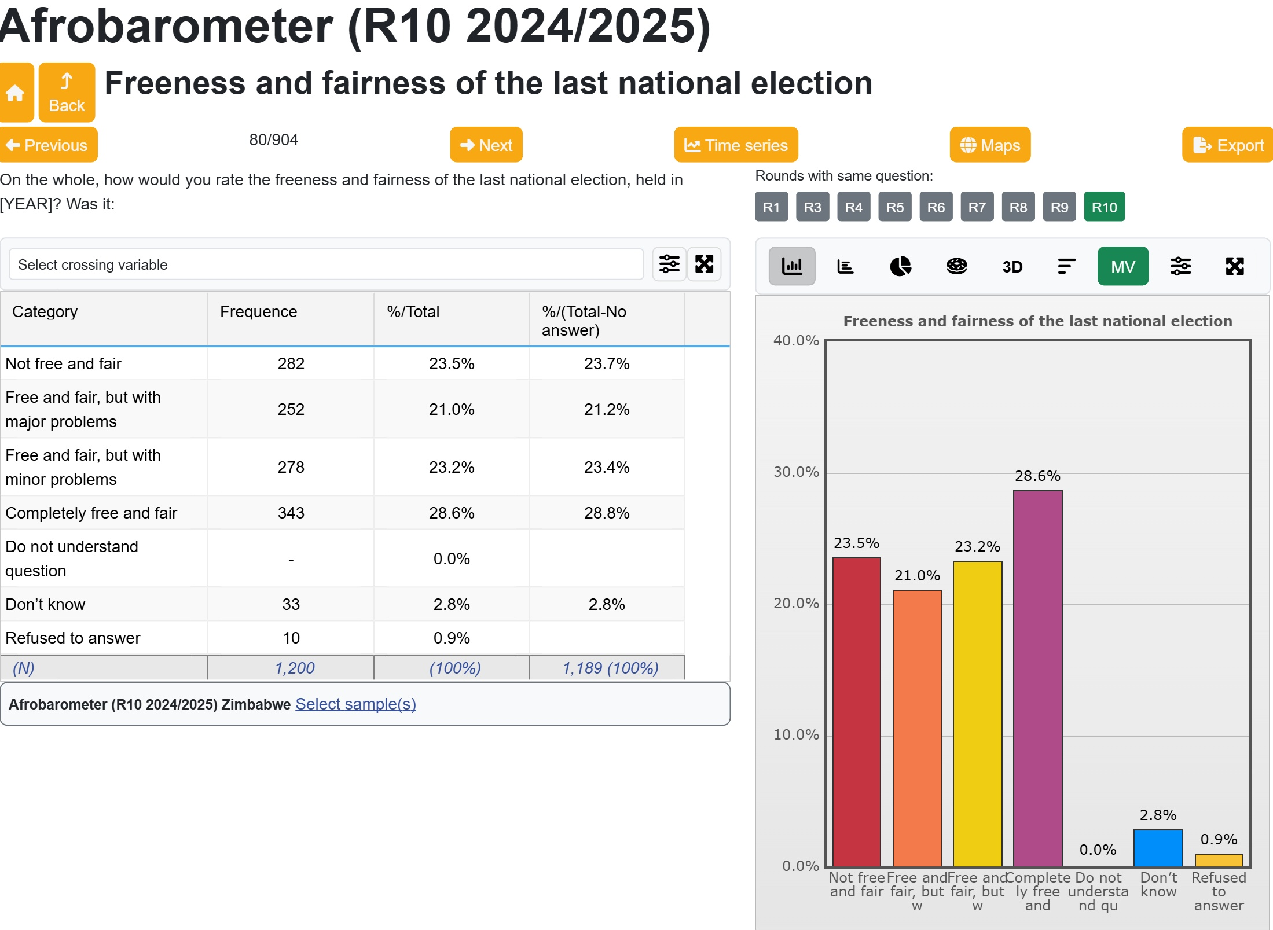The image size is (1273, 930).
Task: Switch to round R1
Action: 771,207
